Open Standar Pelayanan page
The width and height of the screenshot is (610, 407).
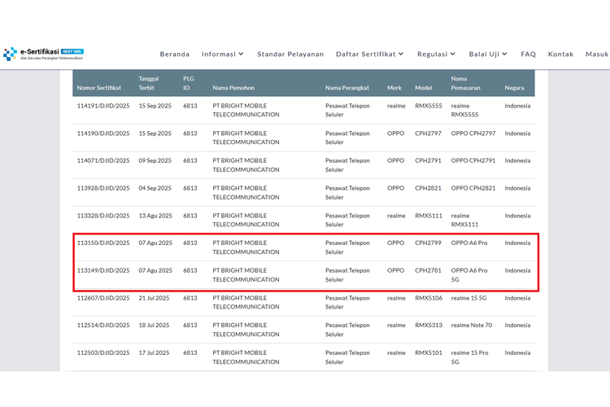[x=290, y=55]
